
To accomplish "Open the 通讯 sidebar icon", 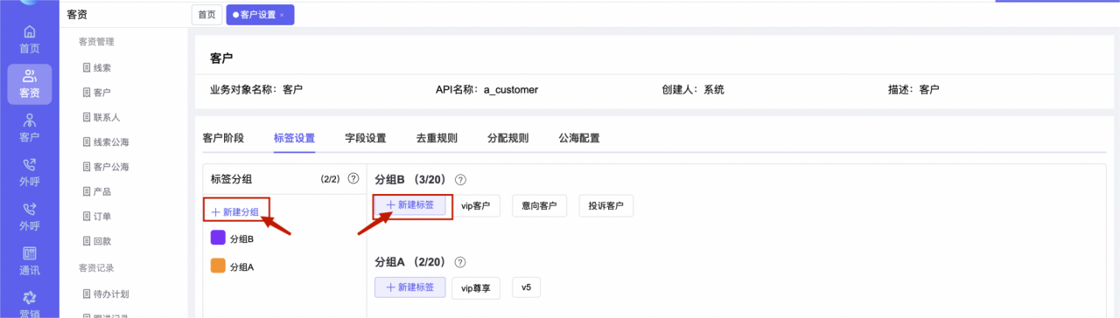I will [x=29, y=261].
